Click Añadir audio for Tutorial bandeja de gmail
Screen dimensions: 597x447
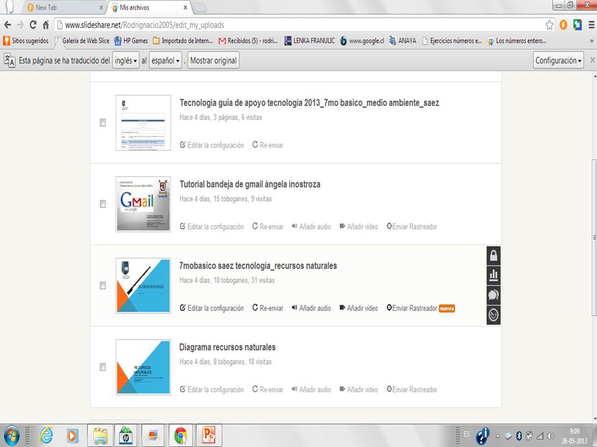coord(311,227)
